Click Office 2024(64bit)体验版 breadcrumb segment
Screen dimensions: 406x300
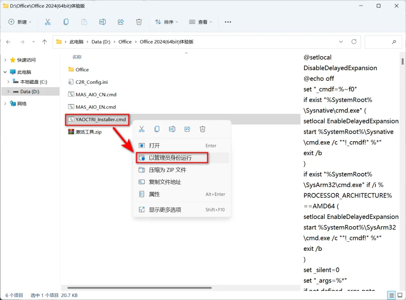(167, 42)
